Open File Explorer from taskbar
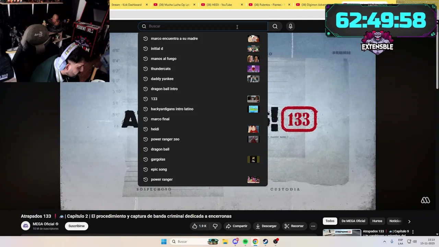This screenshot has width=439, height=247. (x=225, y=242)
